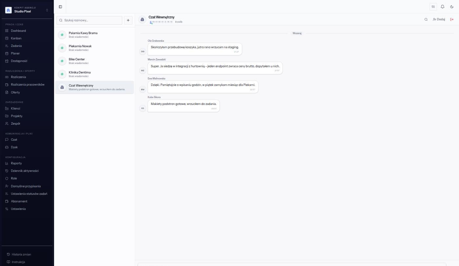Search messages with the magnifier icon
Screen dimensions: 459x266
[x=426, y=19]
